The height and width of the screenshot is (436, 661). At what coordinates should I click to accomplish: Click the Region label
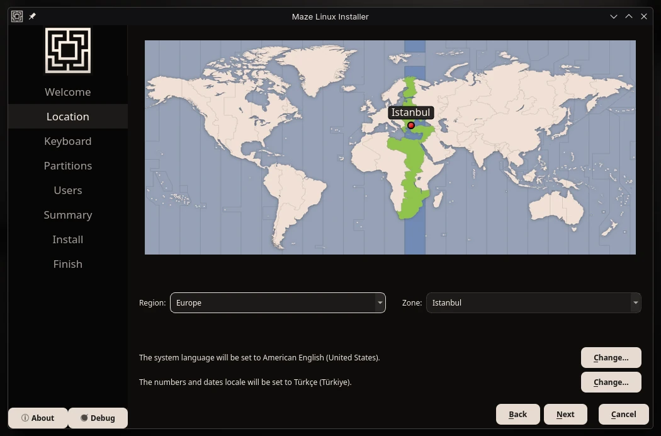(152, 302)
